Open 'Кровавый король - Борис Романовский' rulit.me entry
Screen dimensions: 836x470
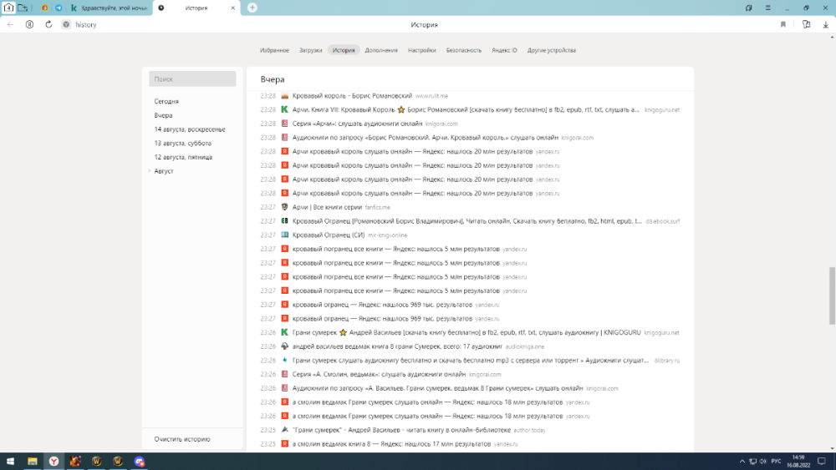[x=352, y=96]
